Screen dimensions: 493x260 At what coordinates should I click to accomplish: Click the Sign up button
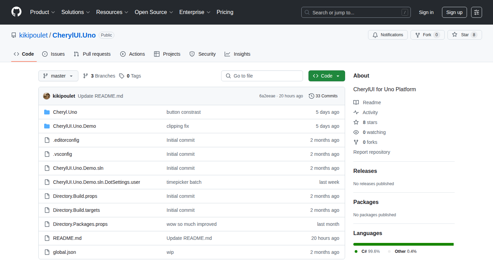coord(454,12)
